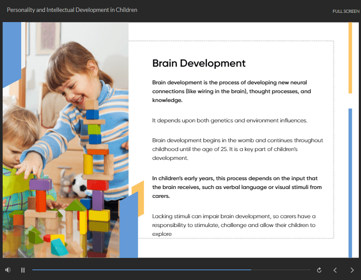The width and height of the screenshot is (361, 280).
Task: Replay the current slide
Action: tap(319, 270)
